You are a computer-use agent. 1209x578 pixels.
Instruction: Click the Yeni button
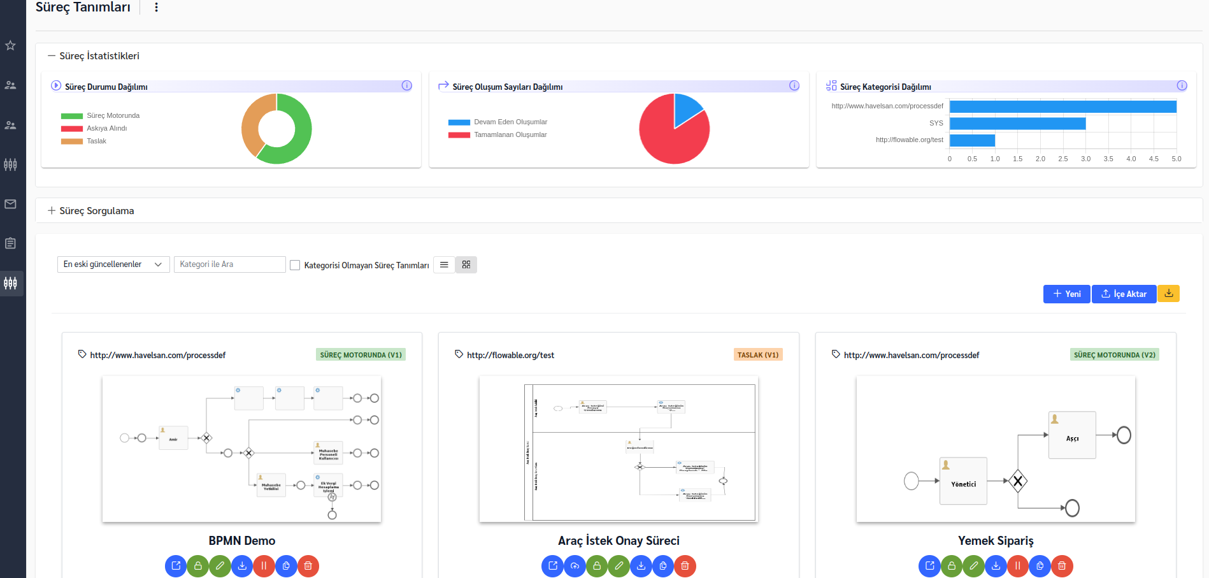1066,294
